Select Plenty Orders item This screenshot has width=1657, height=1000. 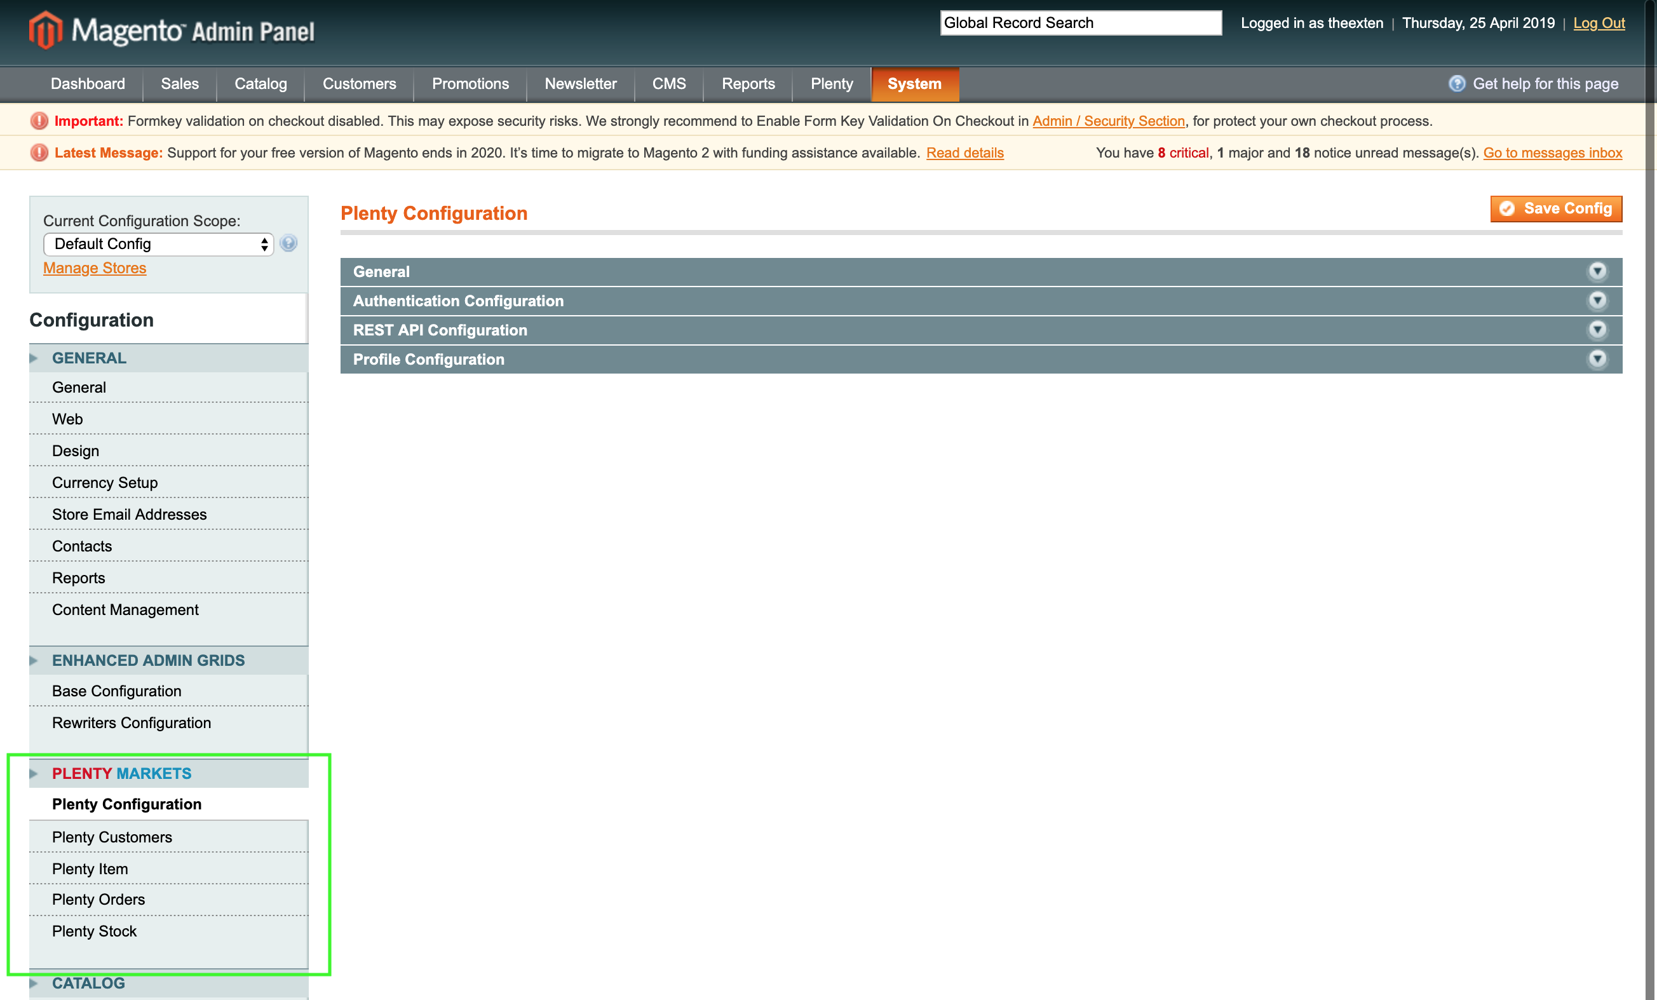169,900
